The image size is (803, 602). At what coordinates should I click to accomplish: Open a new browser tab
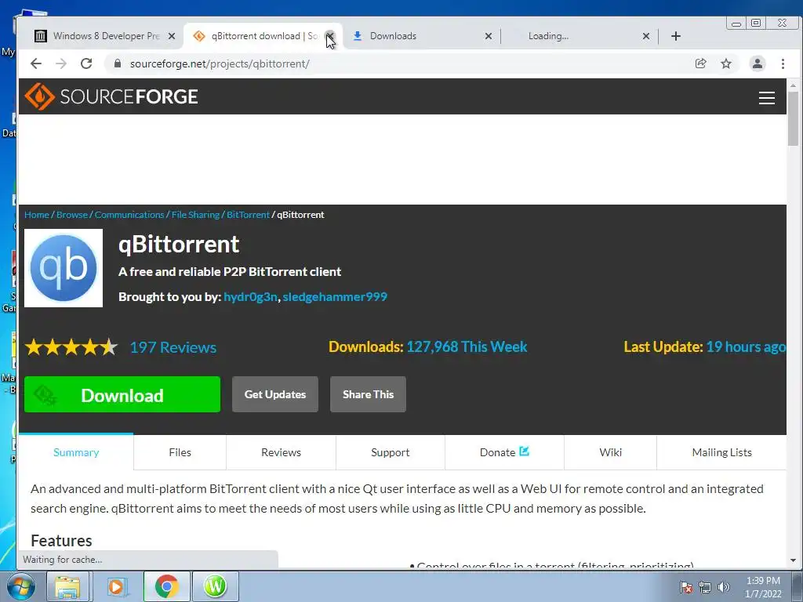click(x=676, y=36)
